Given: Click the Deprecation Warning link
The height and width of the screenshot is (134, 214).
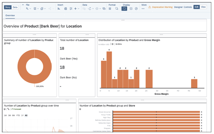Looking at the screenshot, I should pos(162,7).
